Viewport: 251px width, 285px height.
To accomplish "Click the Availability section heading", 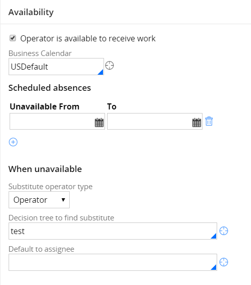I will coord(31,12).
